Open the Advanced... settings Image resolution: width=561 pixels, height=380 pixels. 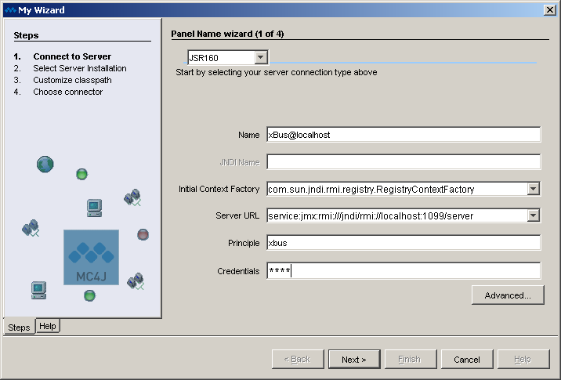pos(508,295)
